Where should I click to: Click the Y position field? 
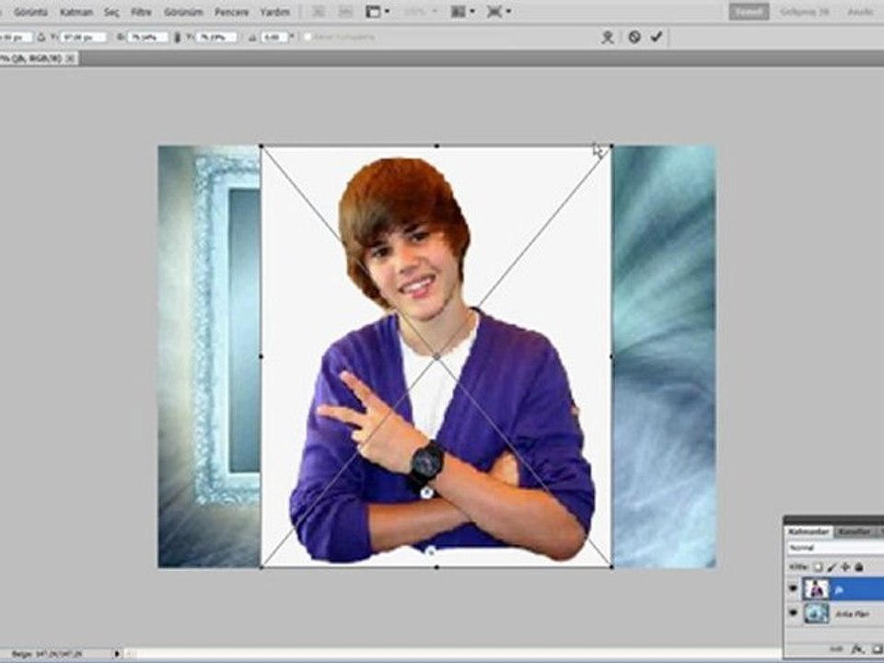(x=83, y=37)
